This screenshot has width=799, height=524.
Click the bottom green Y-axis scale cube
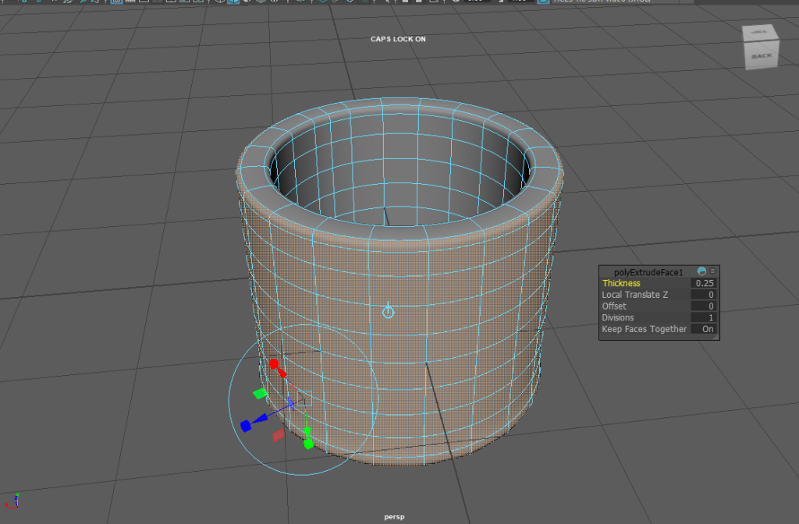(x=308, y=444)
